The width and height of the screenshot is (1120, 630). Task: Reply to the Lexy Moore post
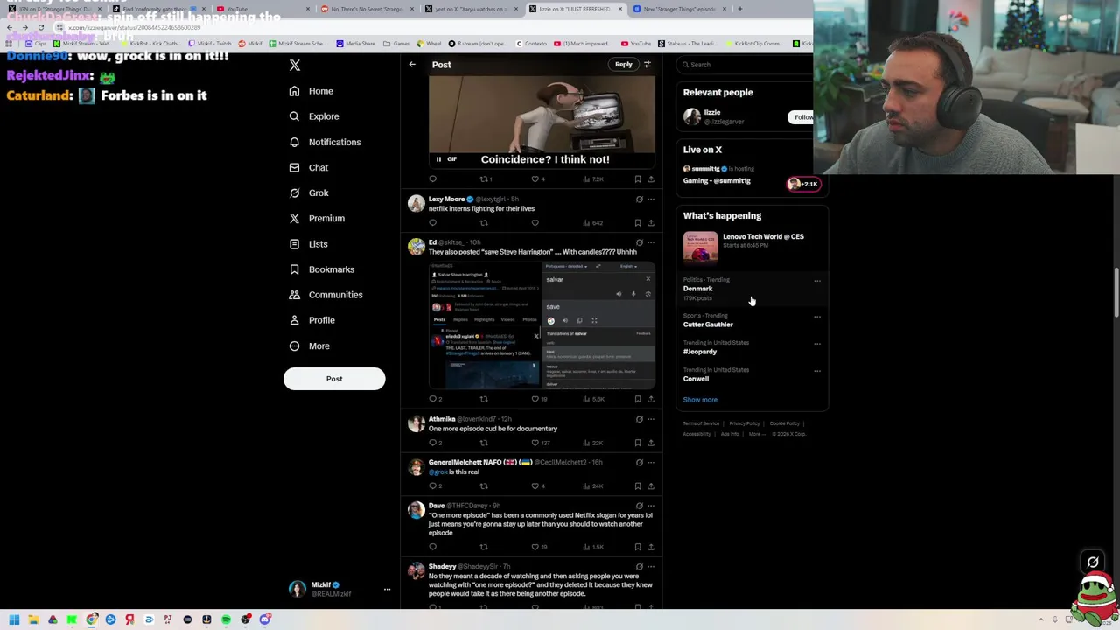[432, 222]
